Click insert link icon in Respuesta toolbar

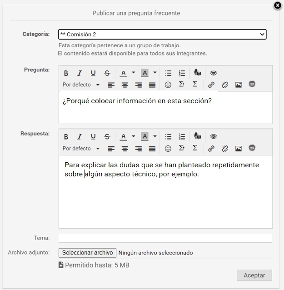211,149
